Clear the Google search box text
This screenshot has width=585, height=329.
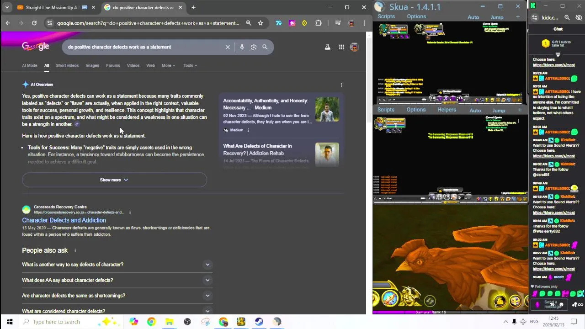228,47
